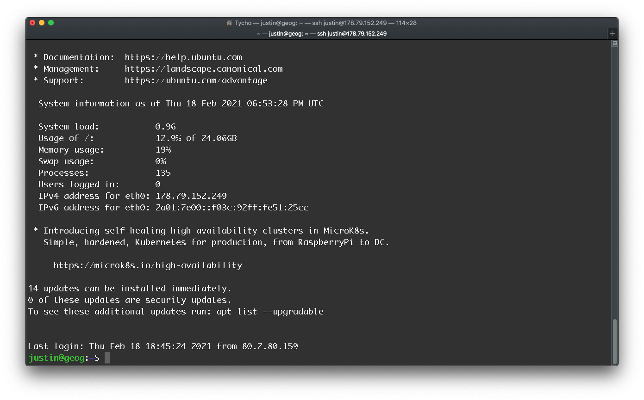Click the IPv4 address 178.79.152.249 line

tap(132, 196)
